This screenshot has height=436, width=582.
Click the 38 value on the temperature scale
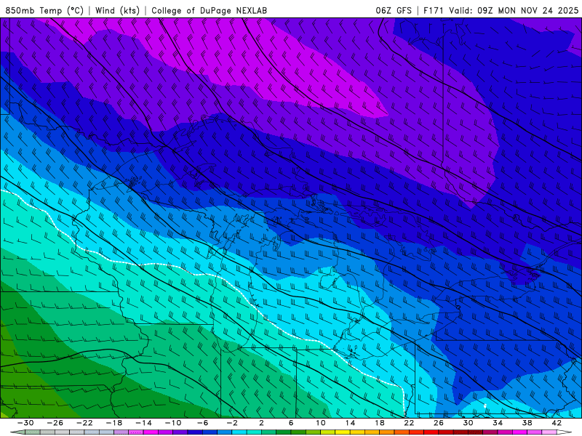[x=527, y=423]
